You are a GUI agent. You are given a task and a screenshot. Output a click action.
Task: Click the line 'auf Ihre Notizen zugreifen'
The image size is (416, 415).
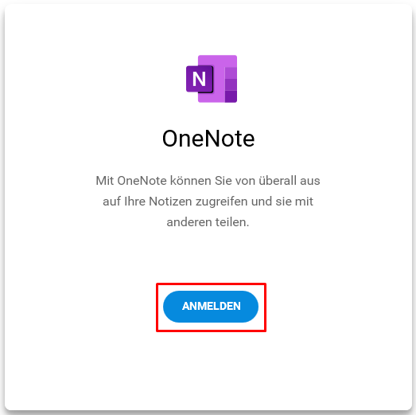pos(208,202)
